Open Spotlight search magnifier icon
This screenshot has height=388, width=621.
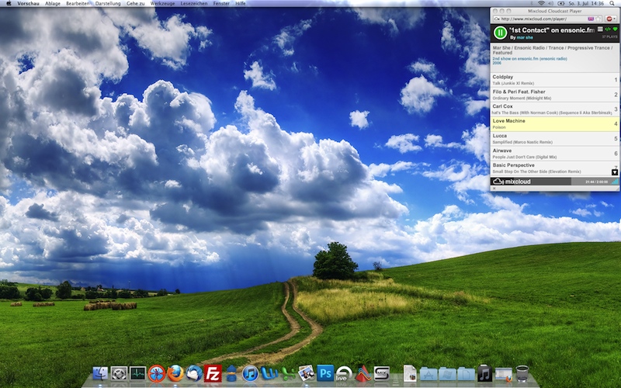point(614,4)
